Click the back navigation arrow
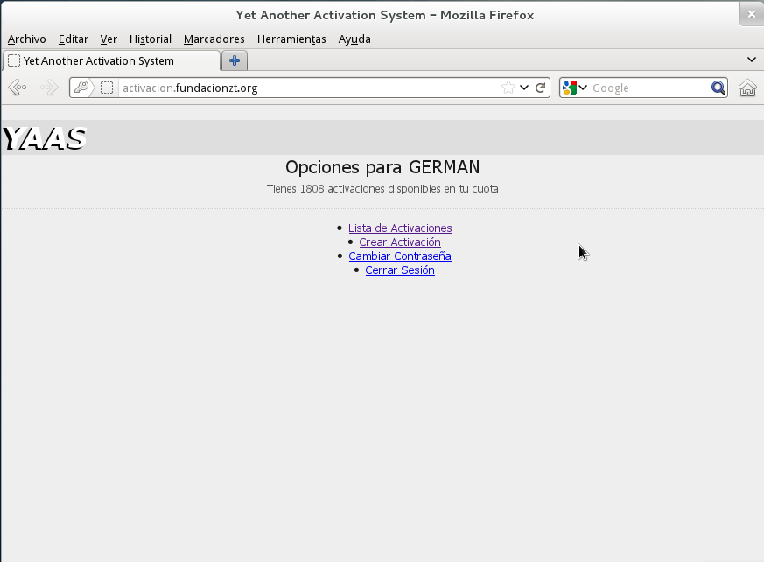The image size is (764, 562). coord(17,88)
